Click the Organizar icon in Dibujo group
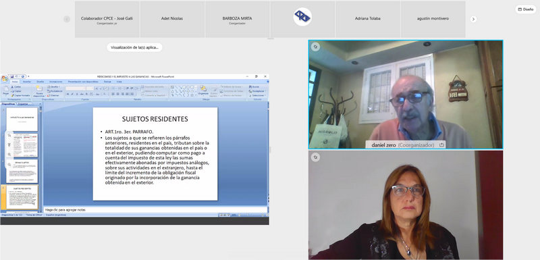 [203, 90]
